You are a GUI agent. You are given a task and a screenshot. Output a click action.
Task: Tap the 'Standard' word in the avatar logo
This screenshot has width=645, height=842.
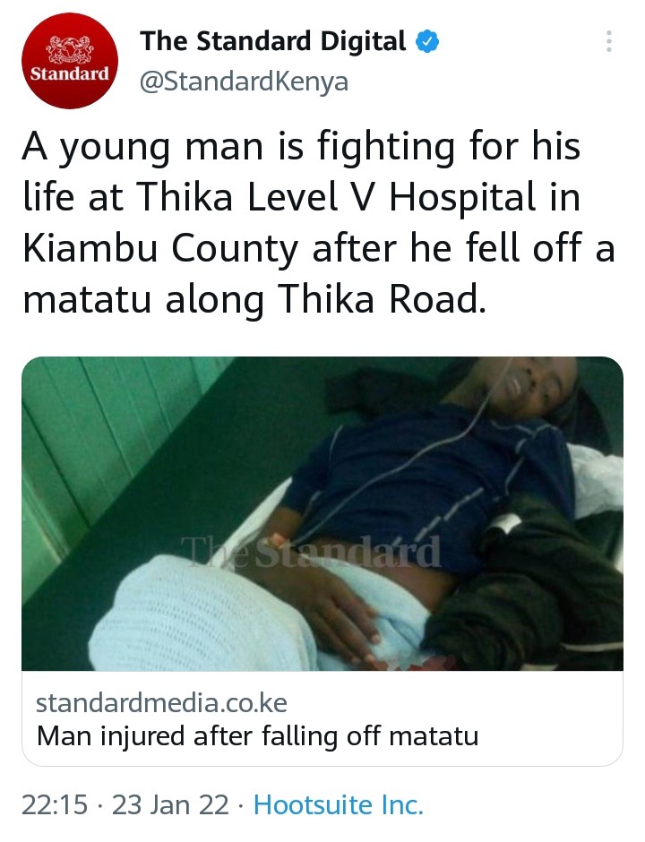click(x=70, y=73)
